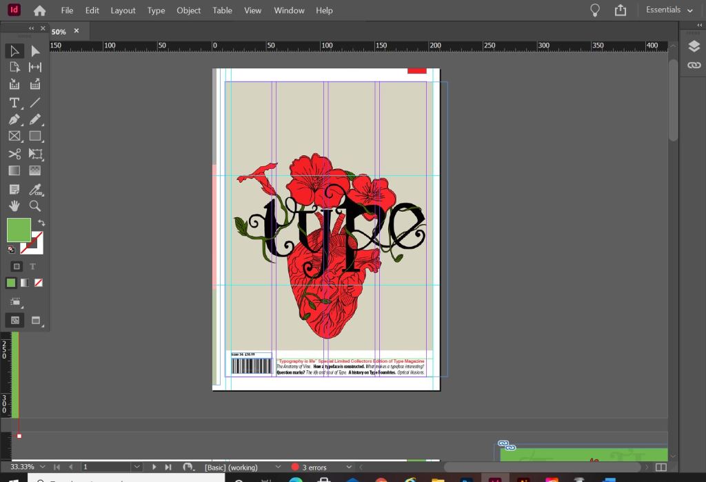Viewport: 706px width, 482px height.
Task: Select the Type tool
Action: click(14, 102)
